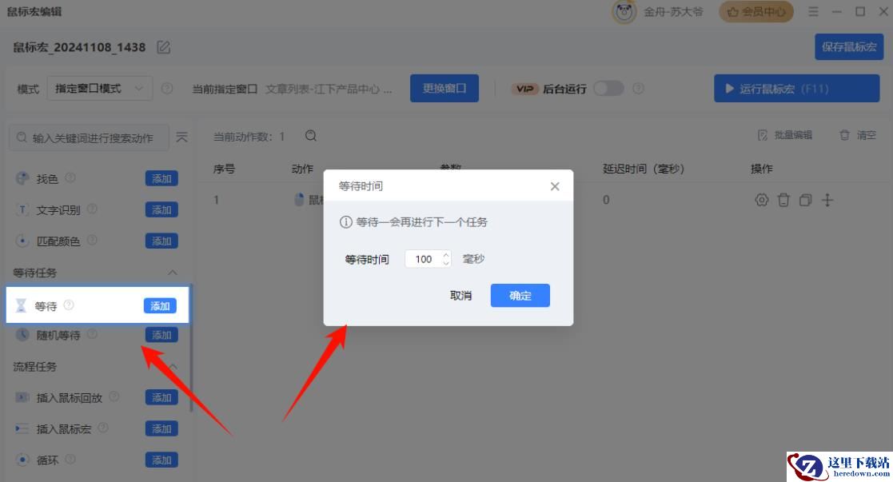
Task: Open help tooltip next to 插入鼠标回放
Action: [114, 396]
